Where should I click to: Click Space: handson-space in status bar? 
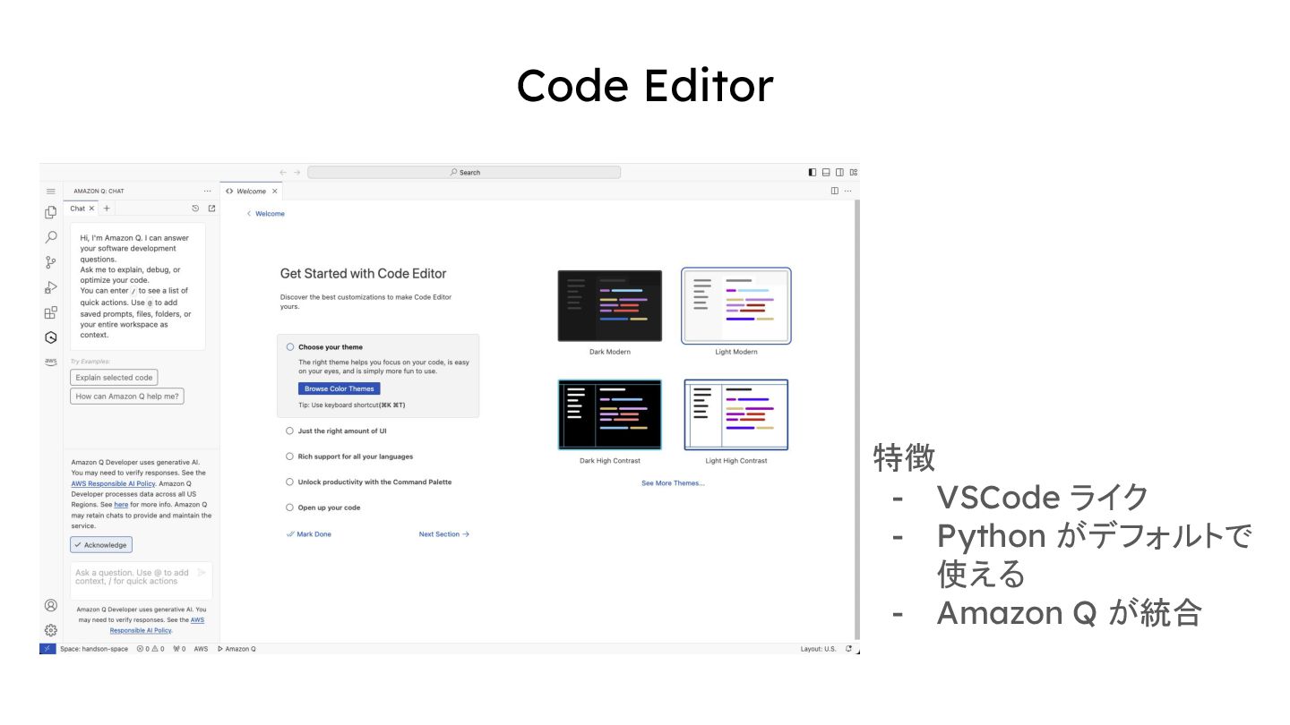[x=94, y=649]
